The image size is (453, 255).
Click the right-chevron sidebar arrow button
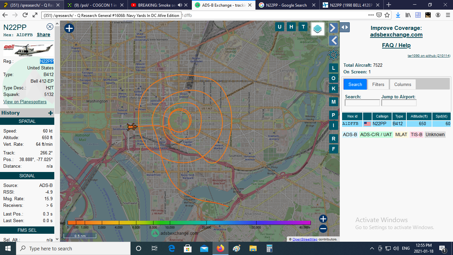point(333,28)
